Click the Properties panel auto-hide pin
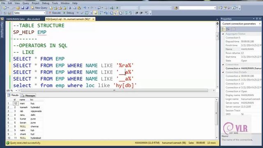 click(x=257, y=18)
